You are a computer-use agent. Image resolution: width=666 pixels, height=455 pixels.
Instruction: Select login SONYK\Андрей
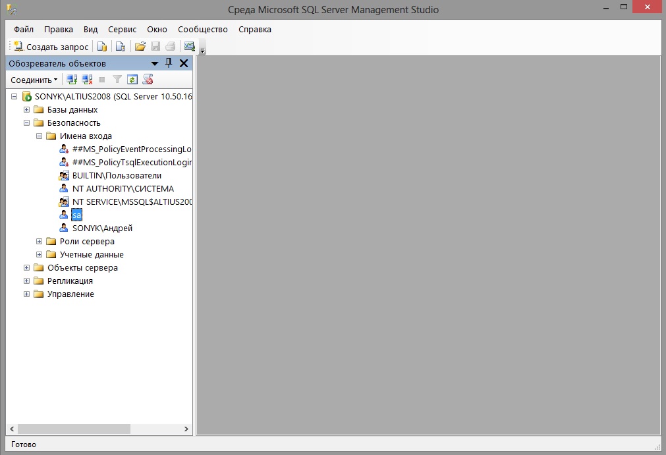(x=102, y=228)
